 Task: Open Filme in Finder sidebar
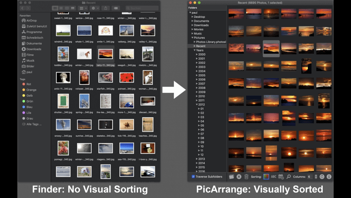(28, 55)
